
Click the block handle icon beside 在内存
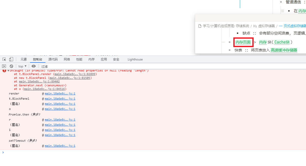point(282,11)
